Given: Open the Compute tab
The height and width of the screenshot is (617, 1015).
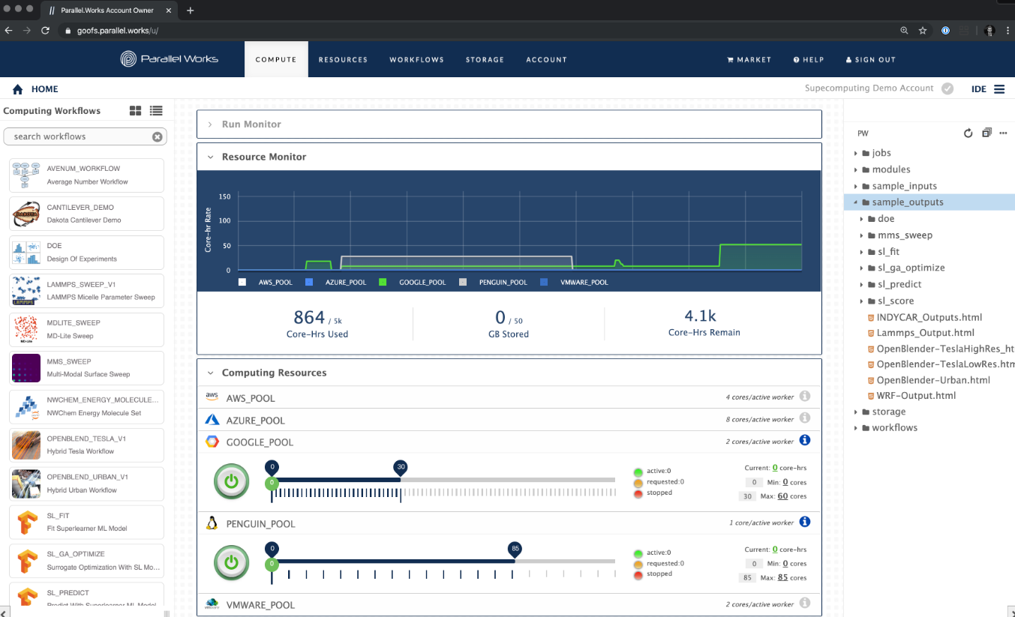Looking at the screenshot, I should tap(276, 59).
